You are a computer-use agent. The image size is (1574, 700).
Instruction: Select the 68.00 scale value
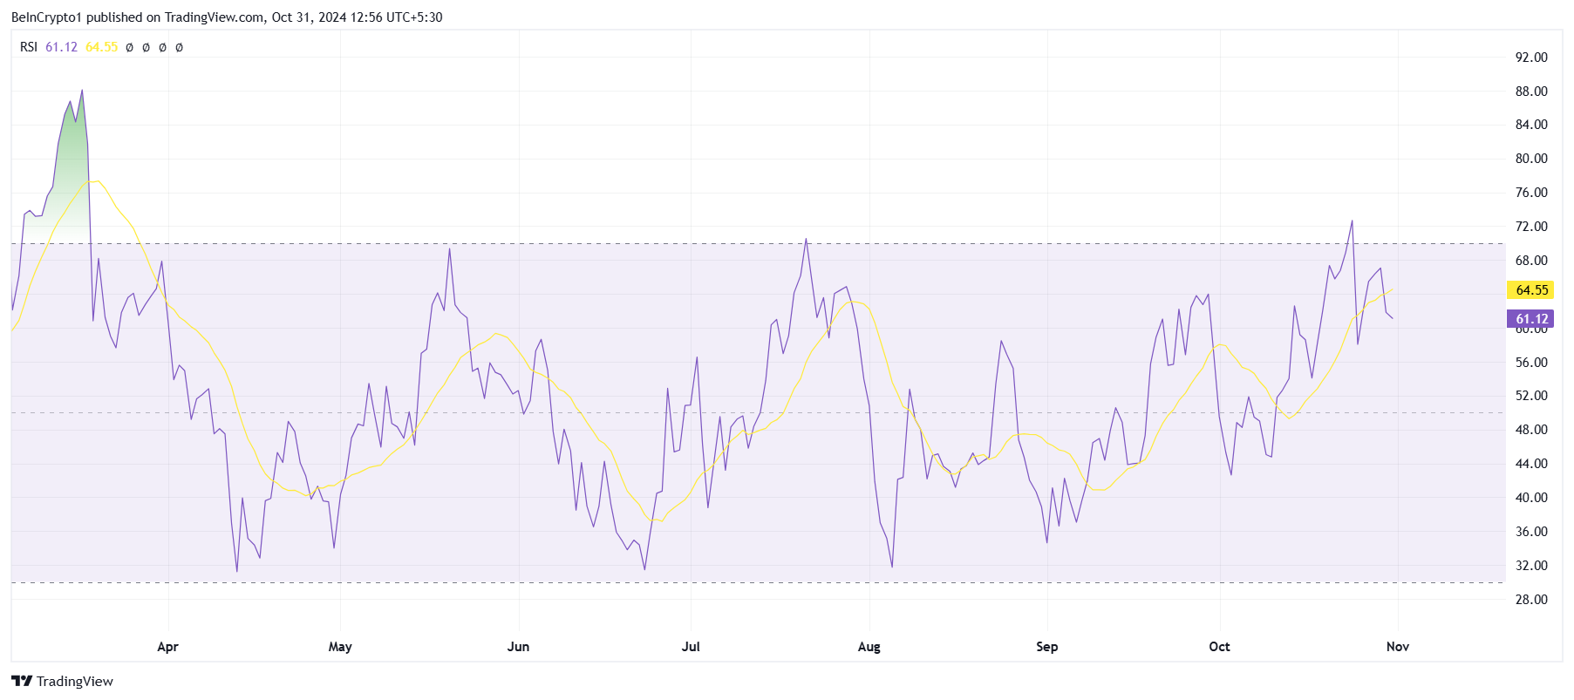(x=1531, y=261)
